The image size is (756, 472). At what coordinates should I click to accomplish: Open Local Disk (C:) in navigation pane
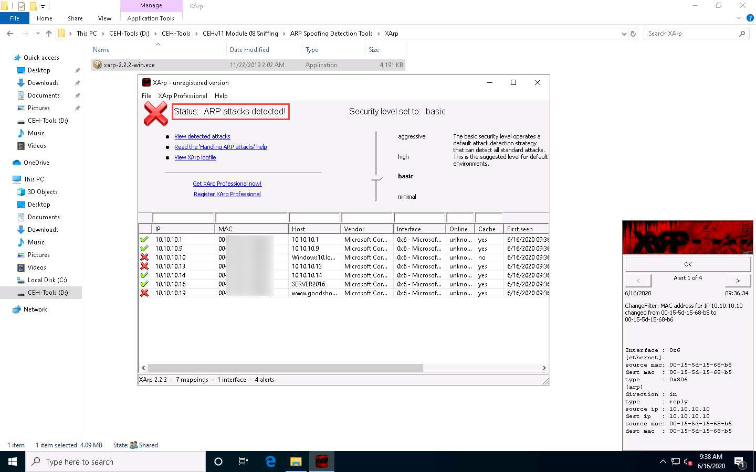(47, 280)
